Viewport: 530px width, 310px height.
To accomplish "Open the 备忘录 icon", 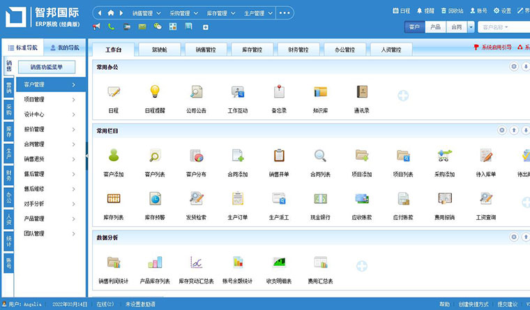I will pyautogui.click(x=279, y=92).
